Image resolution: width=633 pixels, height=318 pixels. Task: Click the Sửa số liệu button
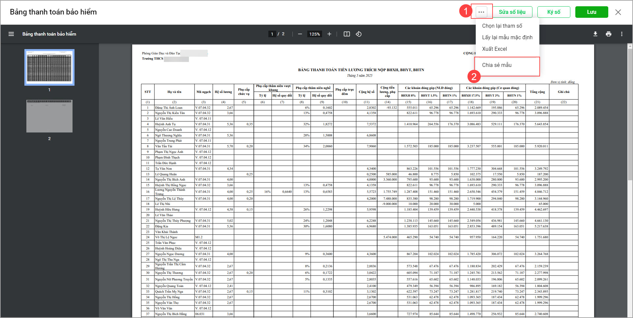tap(512, 12)
